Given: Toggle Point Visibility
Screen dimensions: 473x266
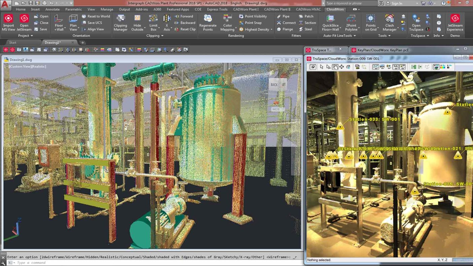Looking at the screenshot, I should tap(253, 16).
